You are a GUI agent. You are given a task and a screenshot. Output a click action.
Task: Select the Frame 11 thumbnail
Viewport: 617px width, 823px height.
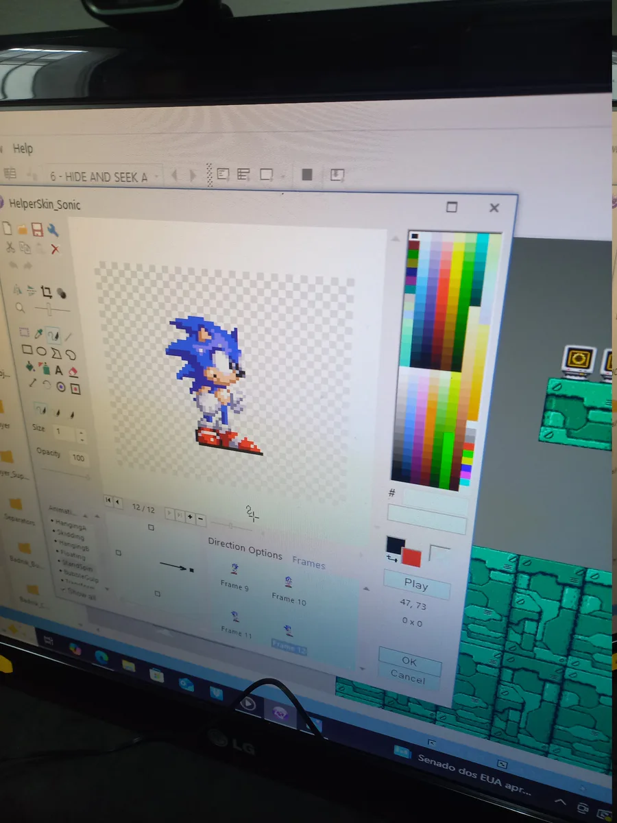(236, 623)
